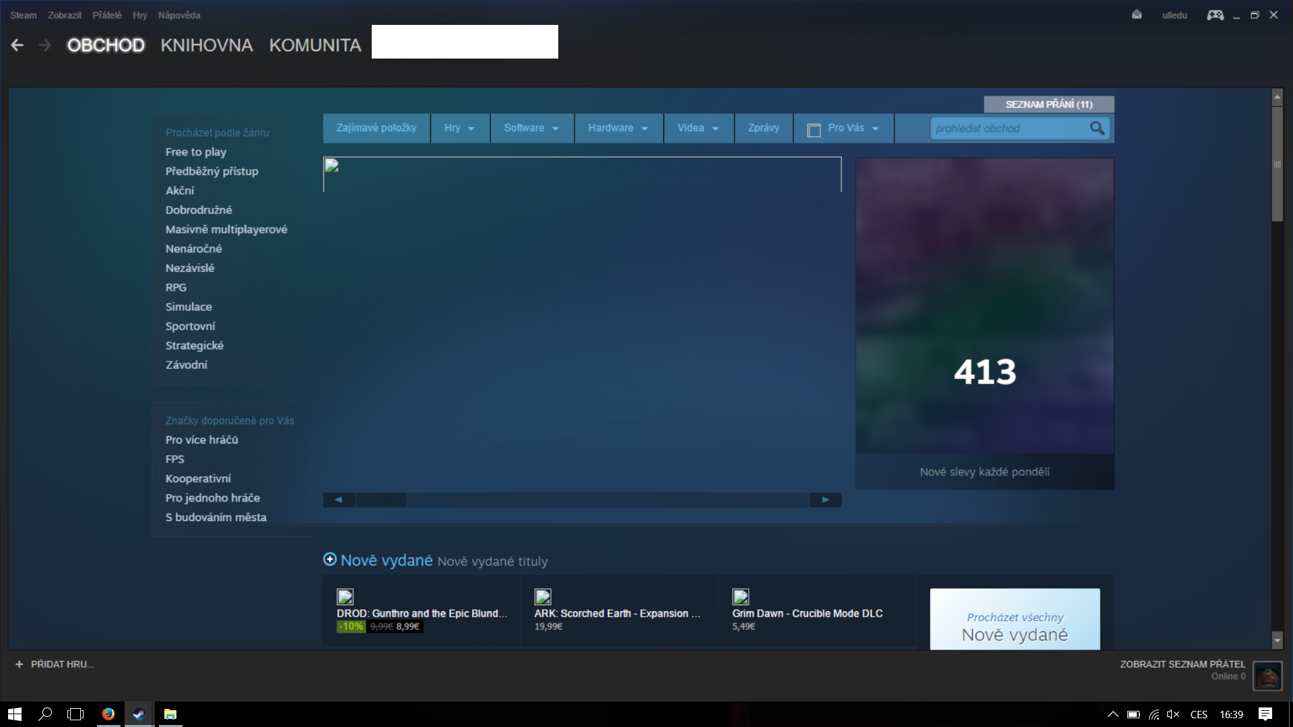Click the Steam taskbar icon
Screen dimensions: 1293x727
(x=139, y=714)
